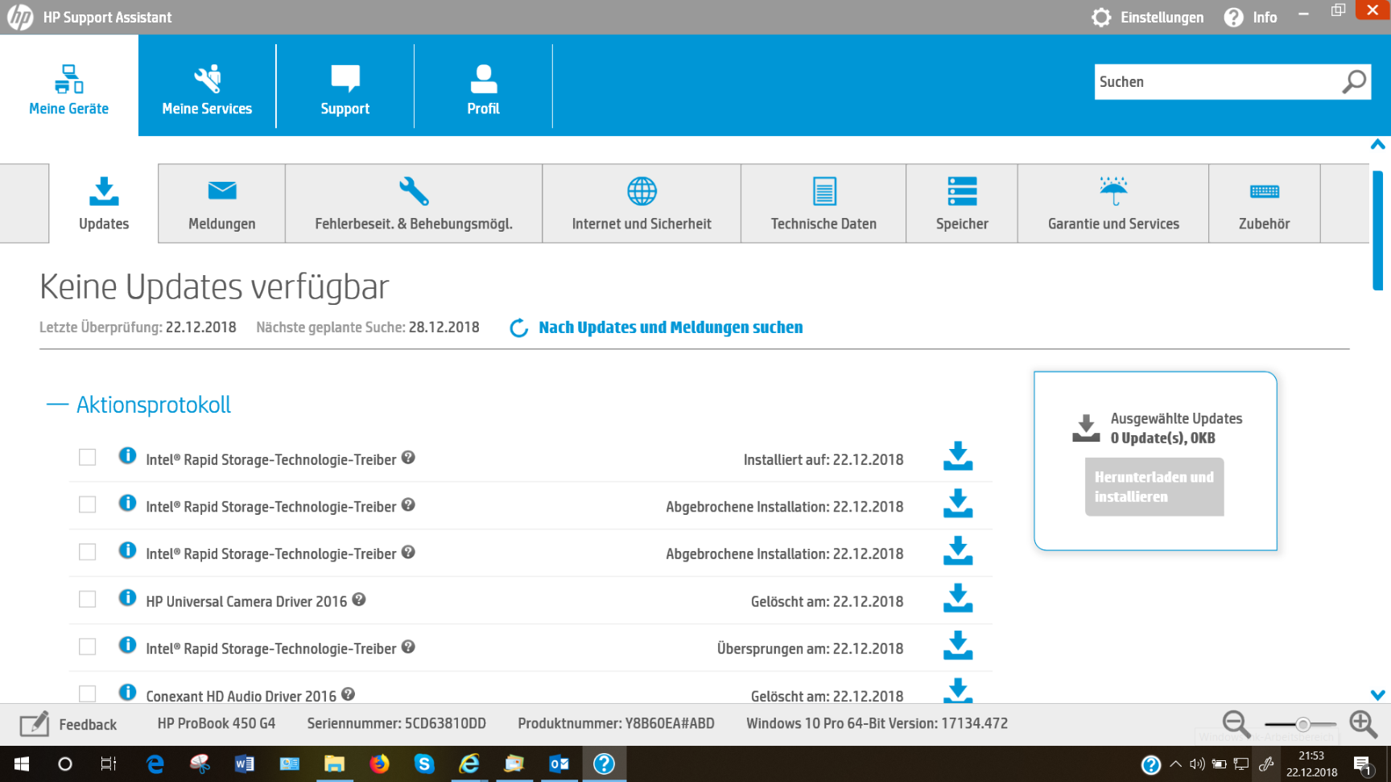1391x782 pixels.
Task: Switch to the Support section
Action: pos(345,85)
